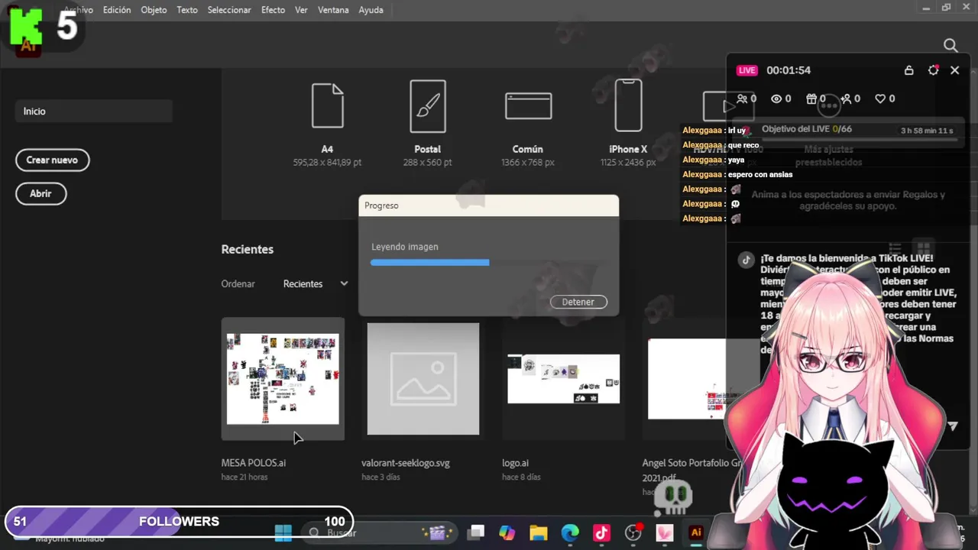Click the TikTok logo beside the welcome message

point(746,260)
